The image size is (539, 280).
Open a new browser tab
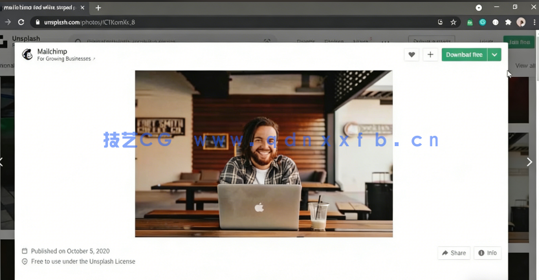click(x=98, y=8)
